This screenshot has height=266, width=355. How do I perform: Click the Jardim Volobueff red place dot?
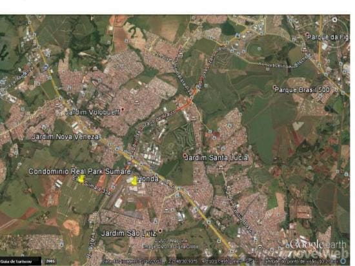pos(123,109)
